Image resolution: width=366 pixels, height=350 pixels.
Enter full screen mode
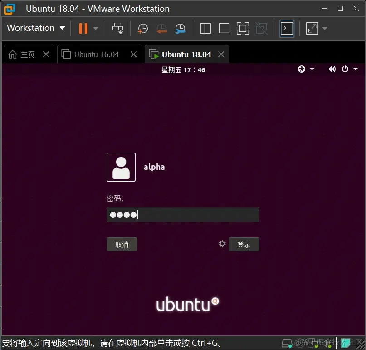pyautogui.click(x=243, y=29)
